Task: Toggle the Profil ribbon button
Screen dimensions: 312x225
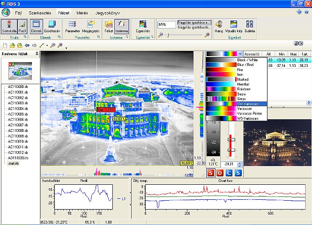Action: 22,27
